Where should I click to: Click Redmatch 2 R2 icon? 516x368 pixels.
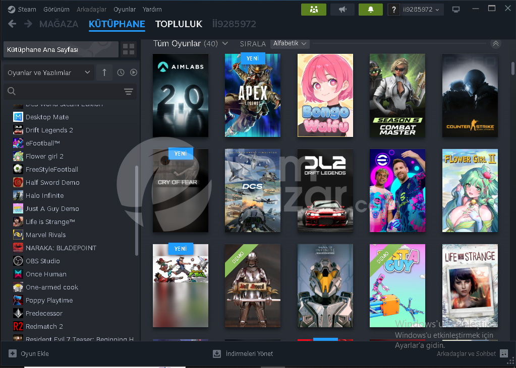coord(18,326)
